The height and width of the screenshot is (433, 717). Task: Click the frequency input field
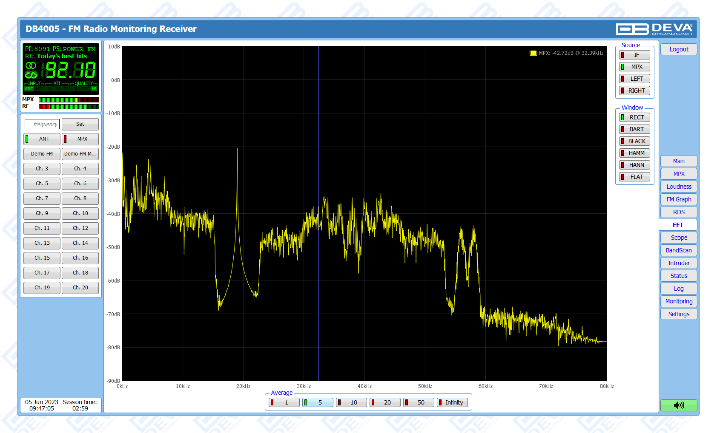pyautogui.click(x=42, y=124)
